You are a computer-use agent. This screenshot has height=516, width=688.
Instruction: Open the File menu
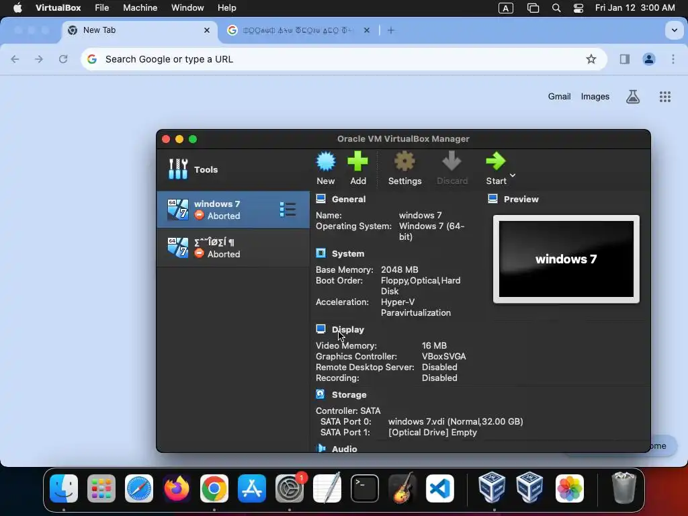click(x=102, y=8)
